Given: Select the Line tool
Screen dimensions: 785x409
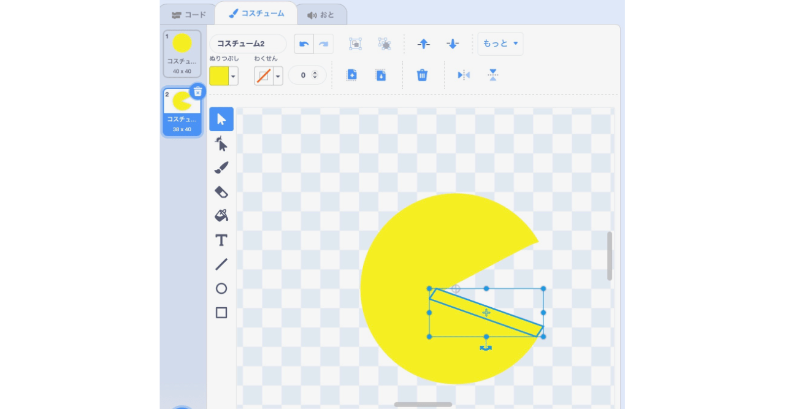Looking at the screenshot, I should click(x=221, y=264).
